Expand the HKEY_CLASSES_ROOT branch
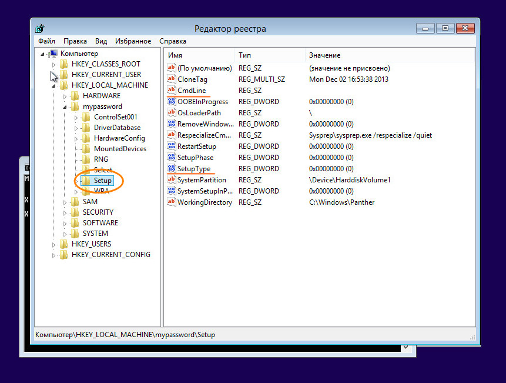The width and height of the screenshot is (506, 383). point(53,64)
